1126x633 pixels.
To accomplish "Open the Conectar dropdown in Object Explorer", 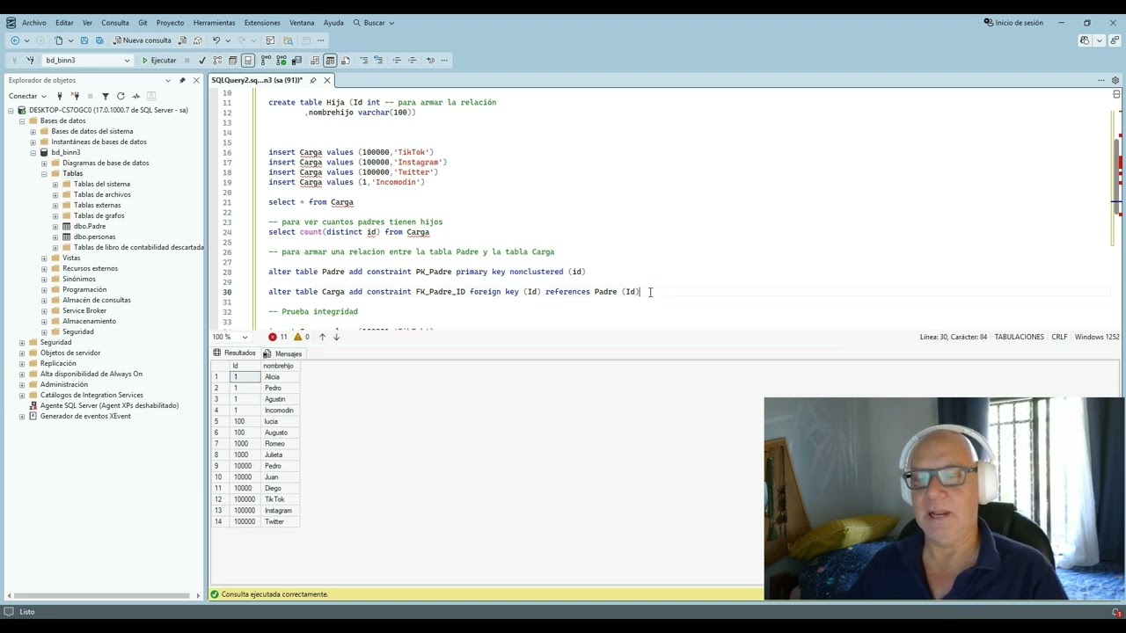I will coord(26,96).
